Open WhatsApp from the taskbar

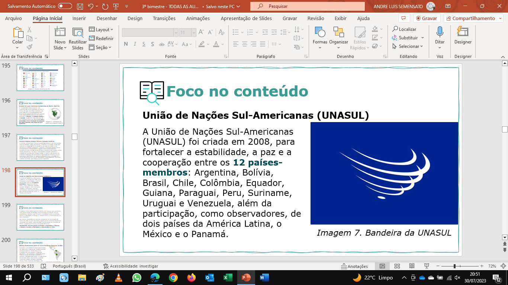136,277
